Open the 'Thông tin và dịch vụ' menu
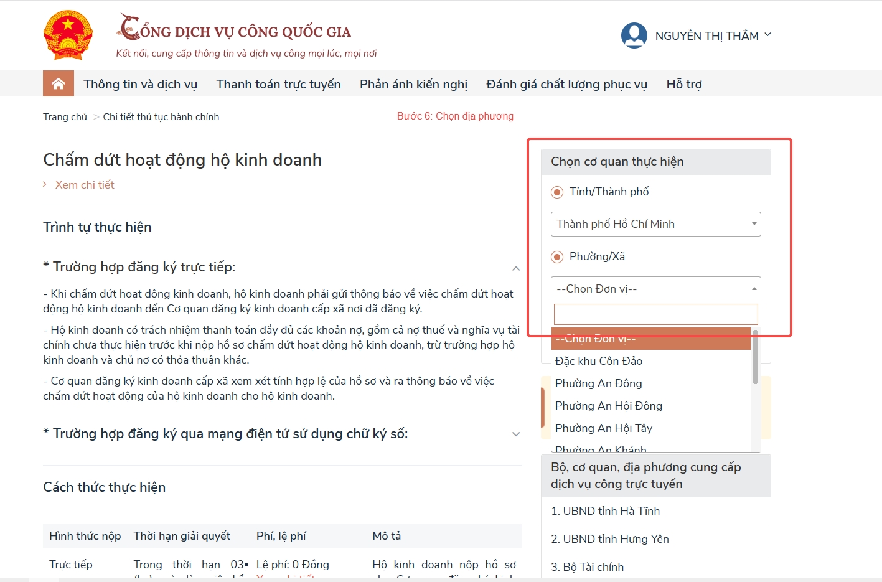882x582 pixels. (x=140, y=84)
